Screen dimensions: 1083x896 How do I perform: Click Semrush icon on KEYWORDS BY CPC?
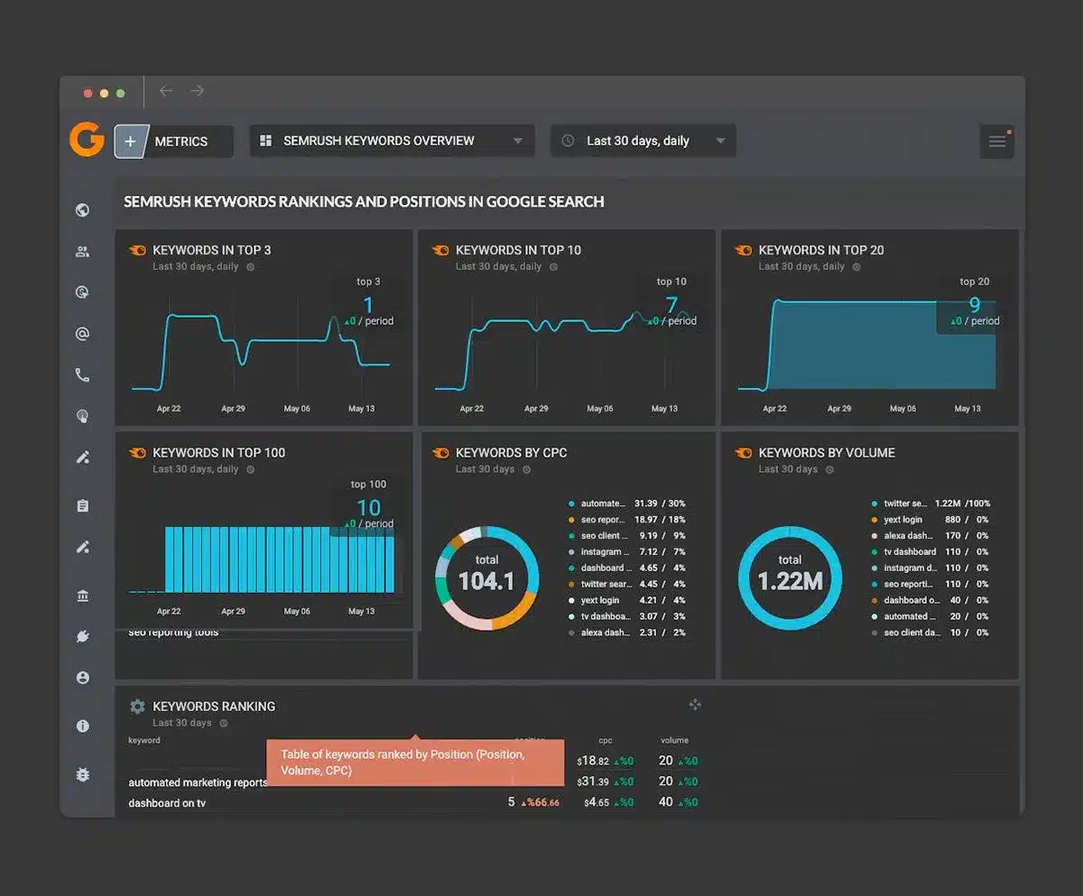pos(440,453)
